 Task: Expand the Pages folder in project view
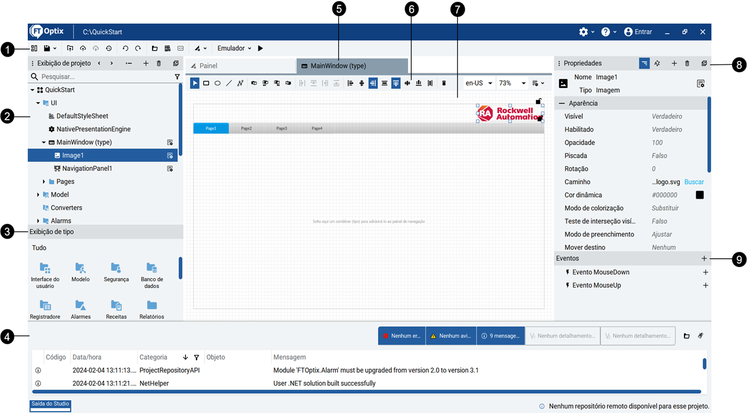pos(43,181)
